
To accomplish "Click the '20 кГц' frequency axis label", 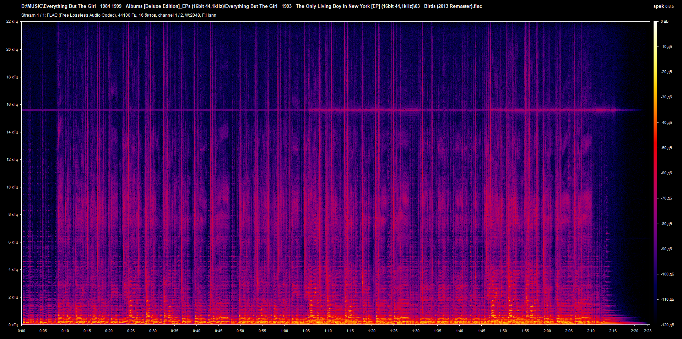I will click(12, 49).
